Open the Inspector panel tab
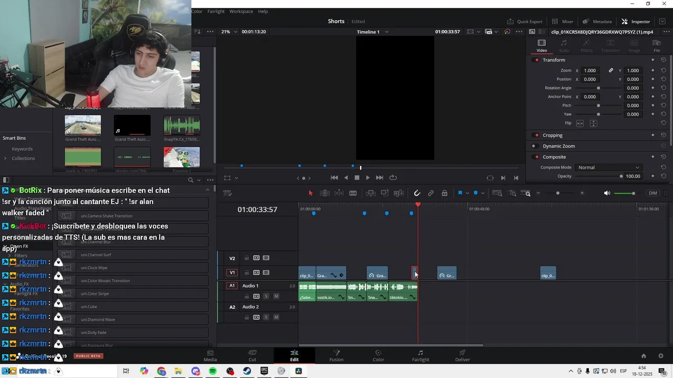Image resolution: width=673 pixels, height=378 pixels. coord(636,22)
